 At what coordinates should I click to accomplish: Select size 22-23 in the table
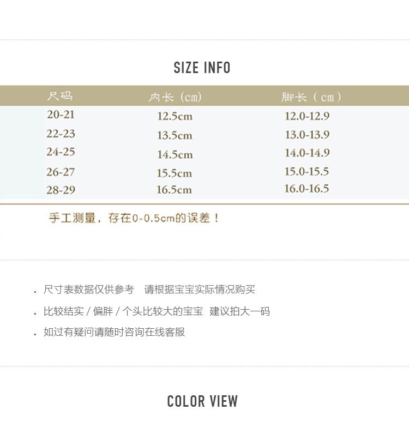61,134
